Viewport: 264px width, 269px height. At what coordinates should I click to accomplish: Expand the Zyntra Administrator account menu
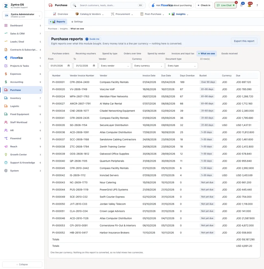(22, 15)
